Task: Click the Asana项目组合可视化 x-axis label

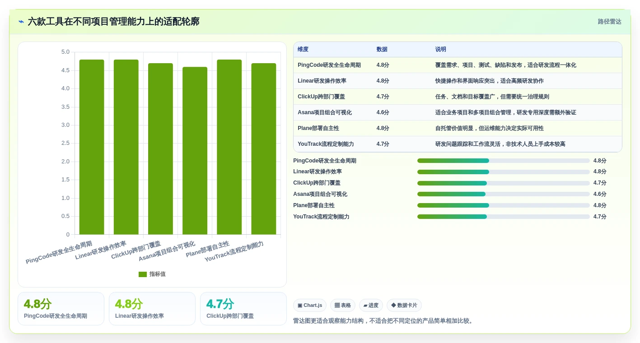Action: click(167, 251)
